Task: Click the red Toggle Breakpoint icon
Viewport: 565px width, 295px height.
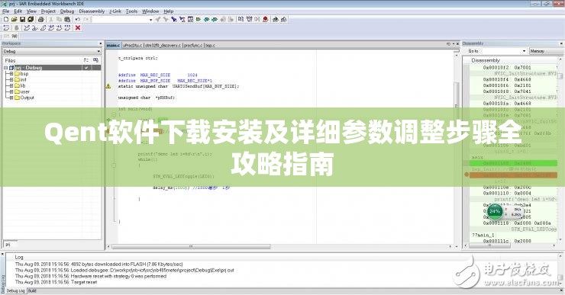Action: click(x=266, y=19)
